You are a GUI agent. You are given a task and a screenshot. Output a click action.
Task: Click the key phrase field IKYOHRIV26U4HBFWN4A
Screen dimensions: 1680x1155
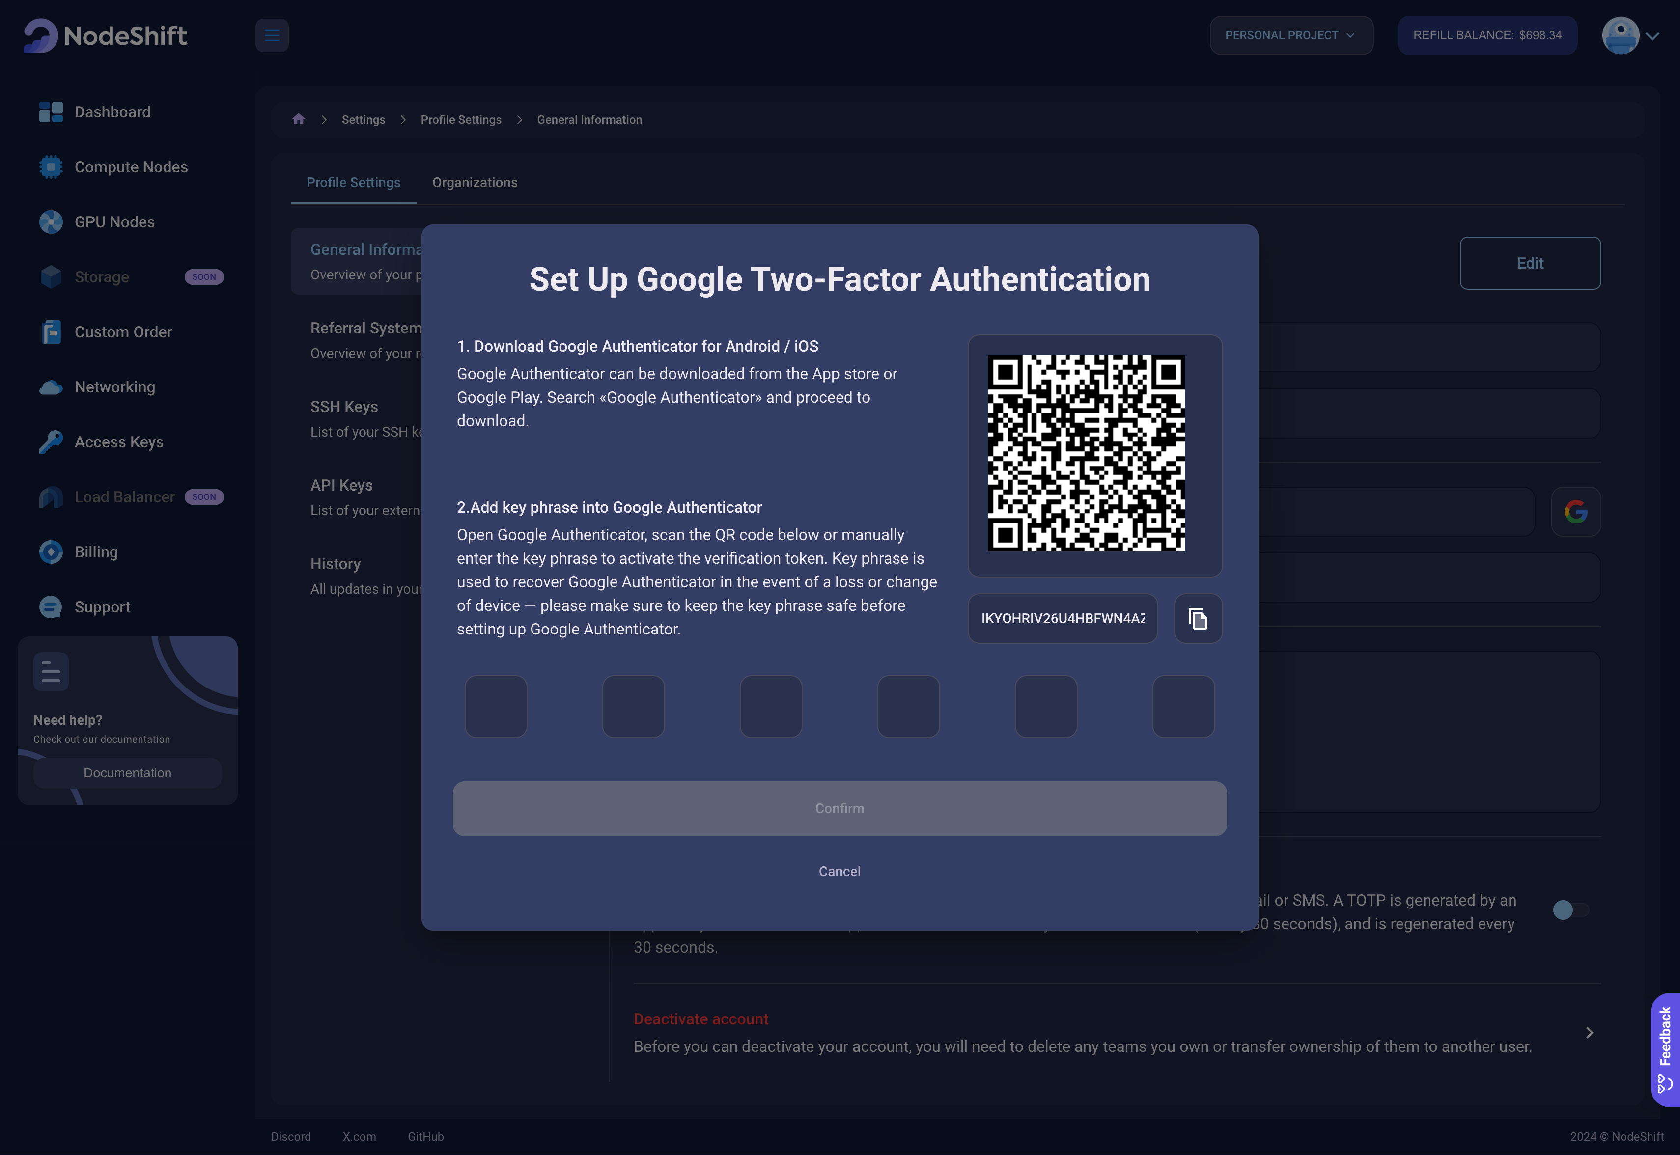(x=1063, y=619)
